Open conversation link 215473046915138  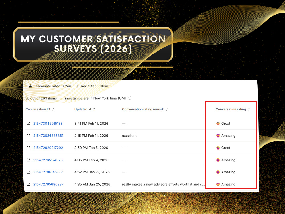coord(48,124)
